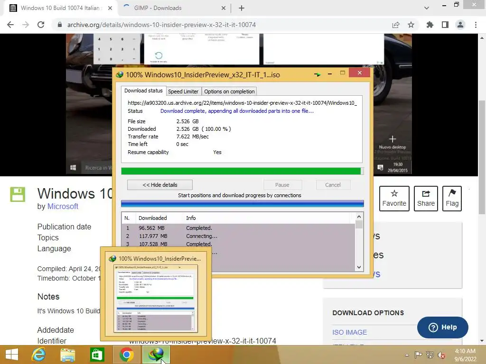This screenshot has height=364, width=486.
Task: Bookmark this page with the star
Action: pos(411,25)
